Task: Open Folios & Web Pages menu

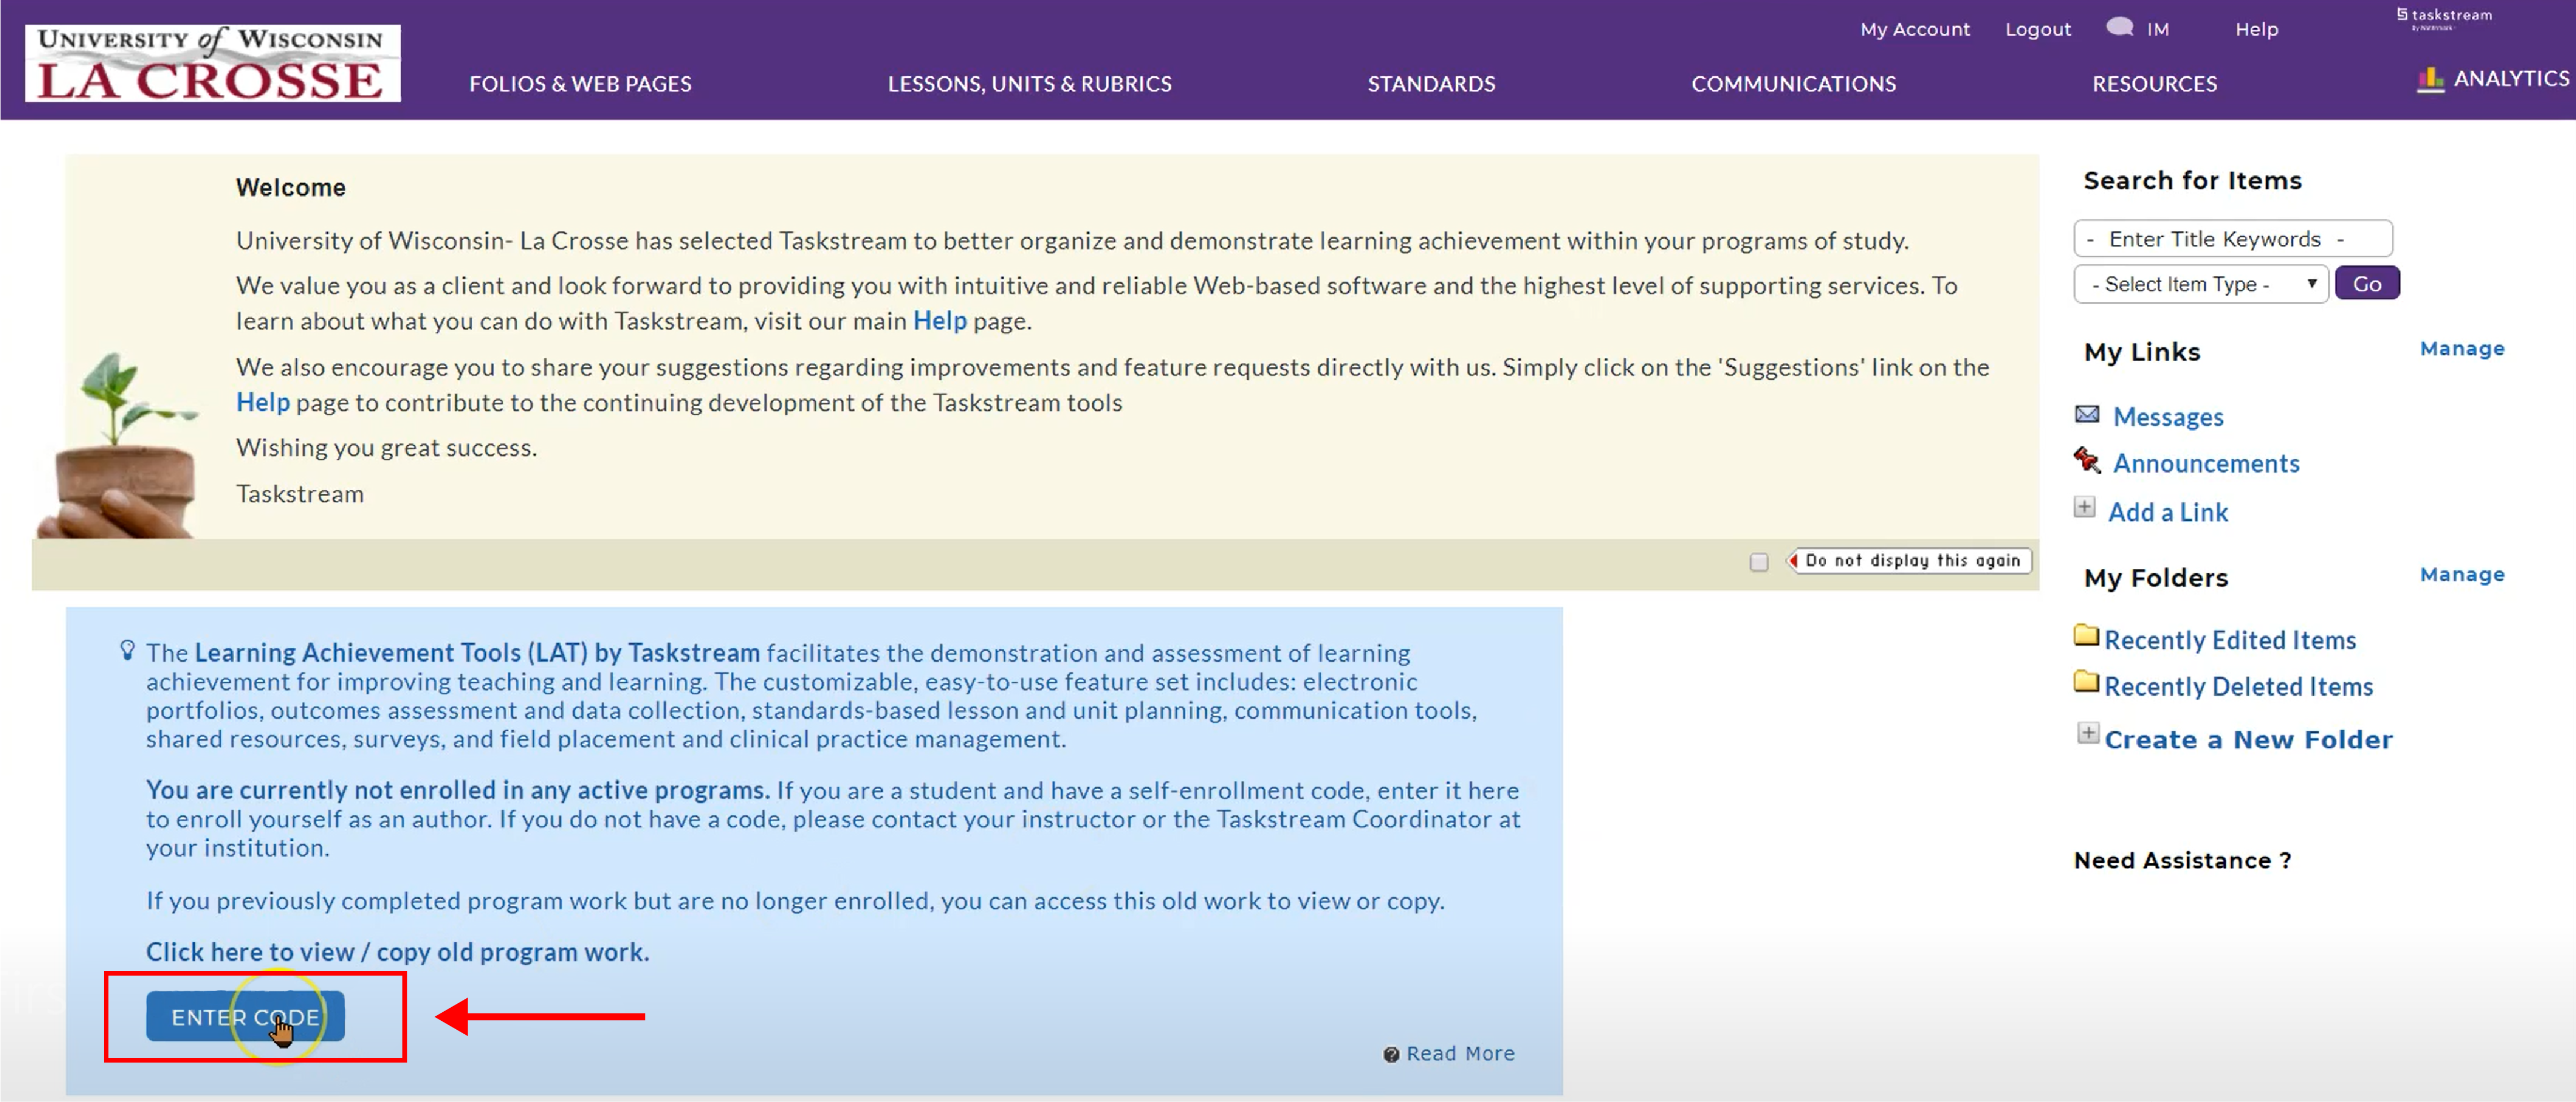Action: (x=580, y=84)
